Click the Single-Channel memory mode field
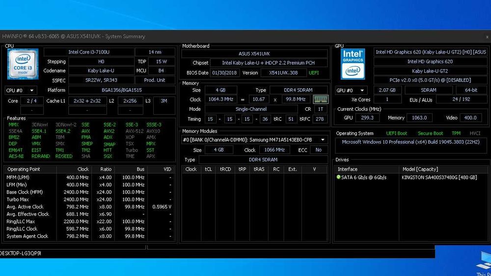 (x=251, y=109)
